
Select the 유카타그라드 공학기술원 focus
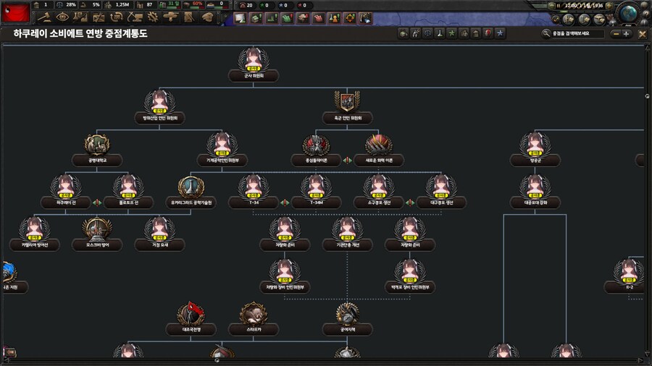point(191,187)
